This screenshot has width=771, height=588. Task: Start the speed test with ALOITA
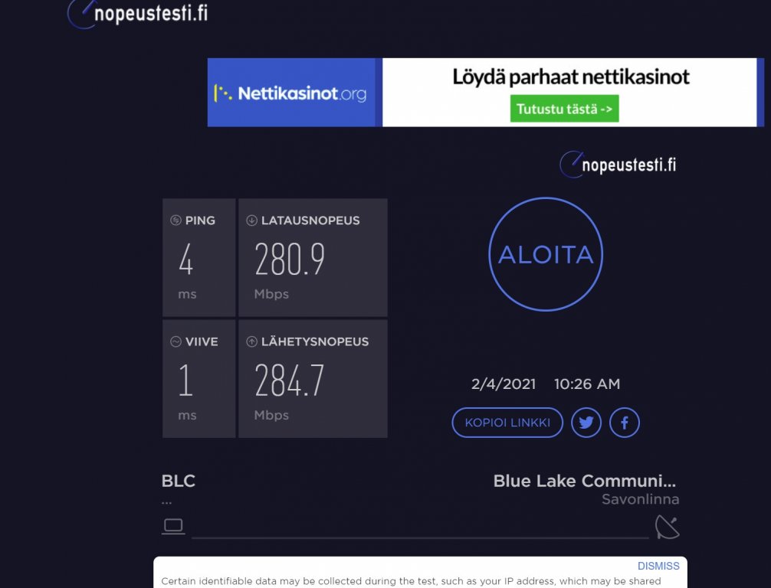click(546, 254)
